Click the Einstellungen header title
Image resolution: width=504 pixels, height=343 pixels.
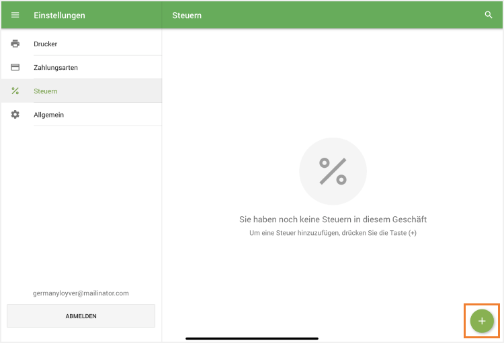tap(59, 15)
